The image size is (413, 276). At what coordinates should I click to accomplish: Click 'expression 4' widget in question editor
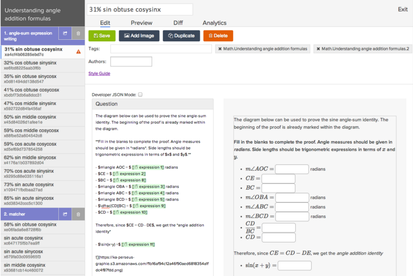coord(148,193)
